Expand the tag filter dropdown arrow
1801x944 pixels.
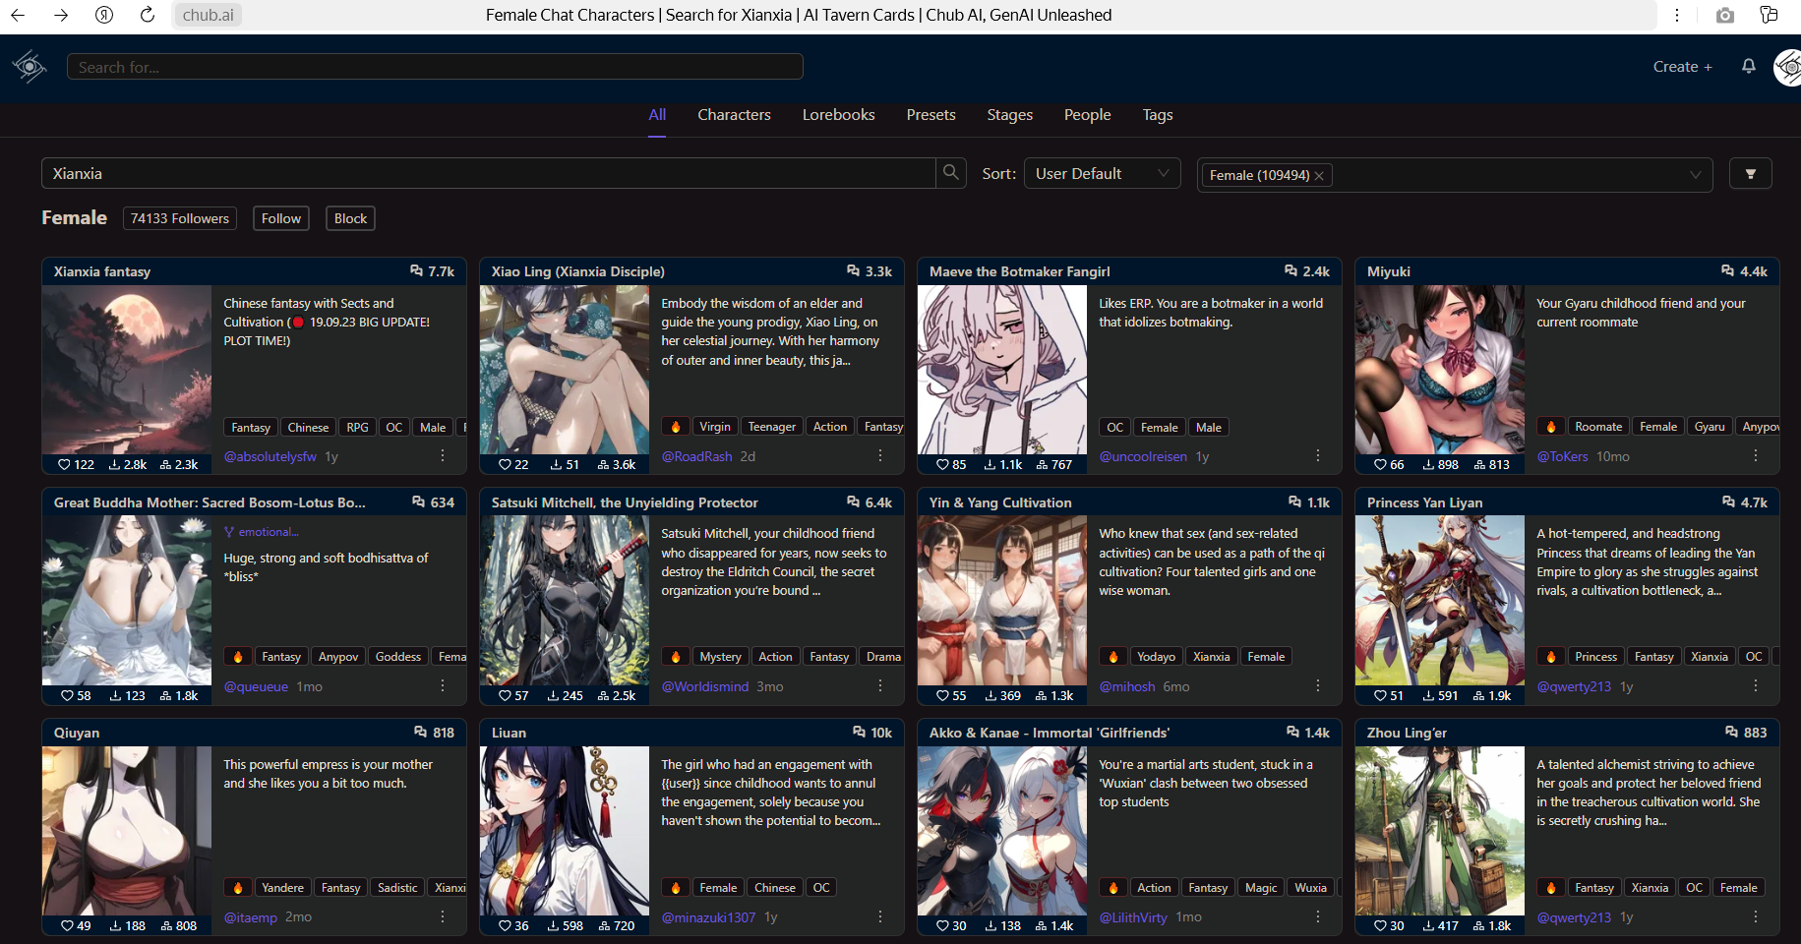(x=1695, y=175)
